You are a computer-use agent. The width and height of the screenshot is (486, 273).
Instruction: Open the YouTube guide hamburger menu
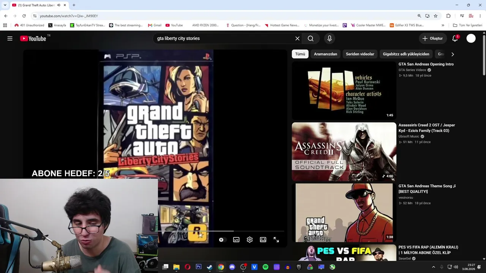(x=10, y=38)
